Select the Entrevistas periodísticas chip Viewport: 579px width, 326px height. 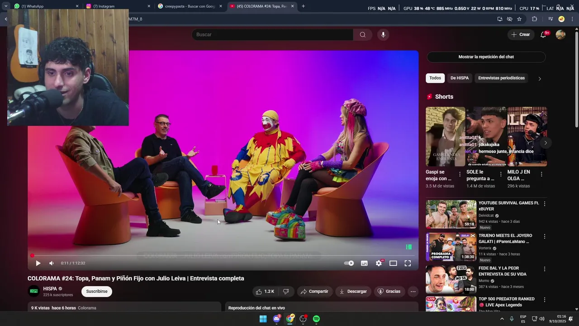(501, 78)
